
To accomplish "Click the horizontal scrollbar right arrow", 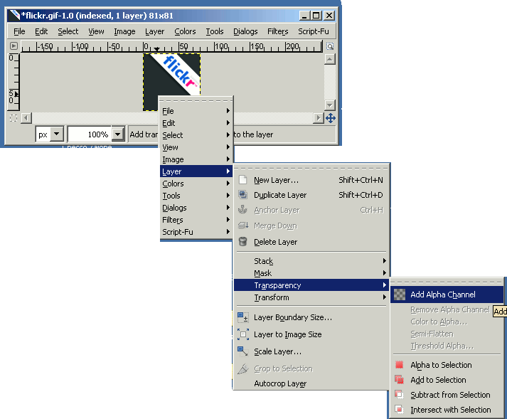I will [x=319, y=118].
